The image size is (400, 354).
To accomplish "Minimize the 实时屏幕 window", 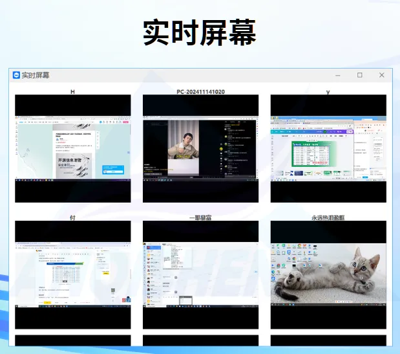I will click(338, 75).
